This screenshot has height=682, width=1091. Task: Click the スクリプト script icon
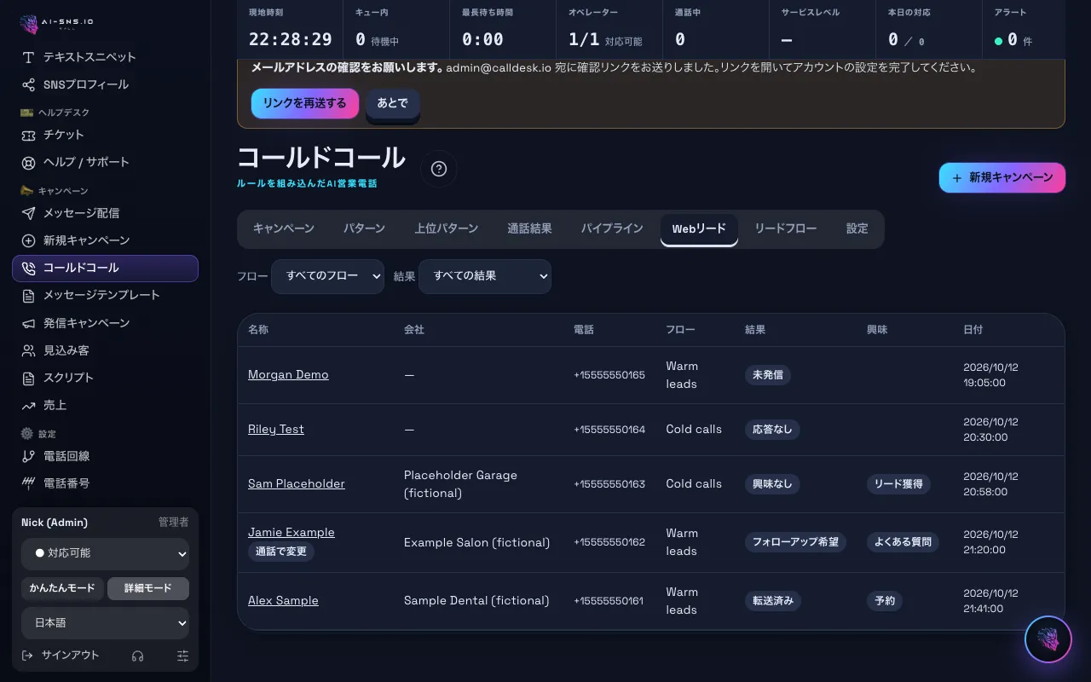(x=28, y=378)
